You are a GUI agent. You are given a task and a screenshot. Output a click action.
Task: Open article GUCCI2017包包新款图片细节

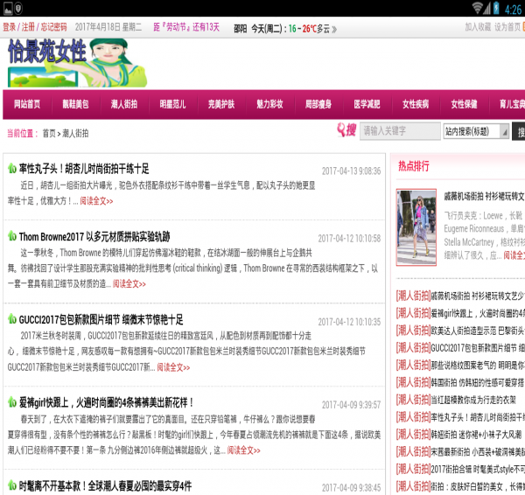point(101,319)
